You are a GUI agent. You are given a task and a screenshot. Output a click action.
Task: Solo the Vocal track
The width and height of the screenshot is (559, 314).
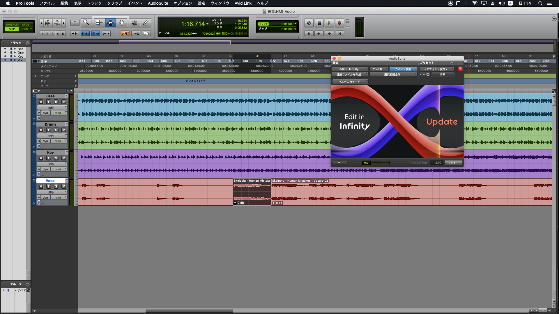(56, 186)
